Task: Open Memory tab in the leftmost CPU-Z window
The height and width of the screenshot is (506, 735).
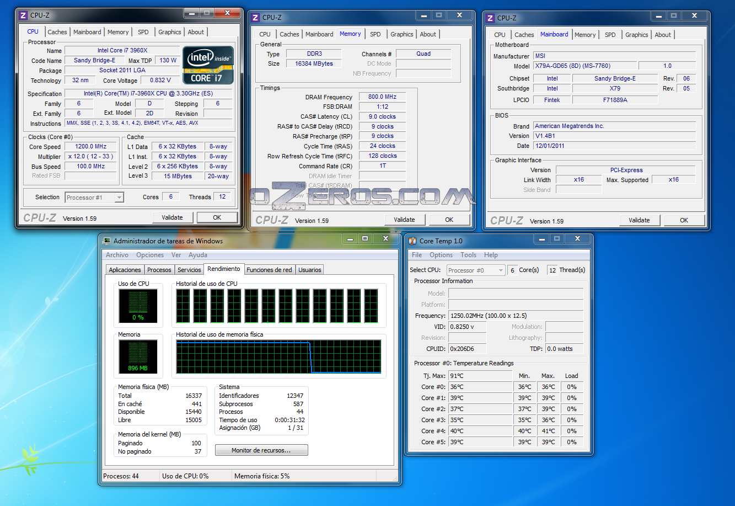Action: coord(118,32)
